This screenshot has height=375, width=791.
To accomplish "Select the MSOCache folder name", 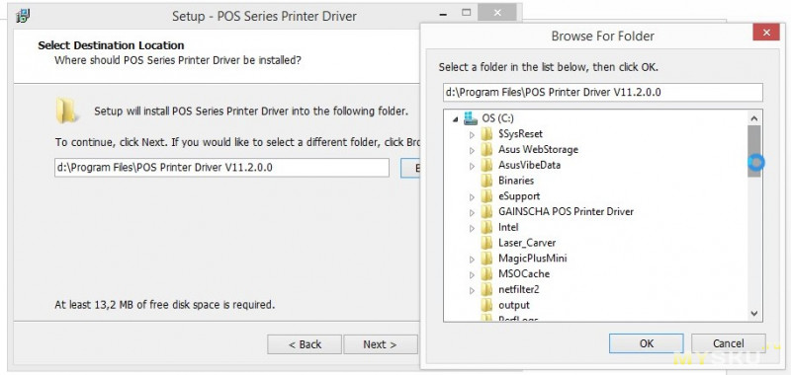I will pos(524,273).
